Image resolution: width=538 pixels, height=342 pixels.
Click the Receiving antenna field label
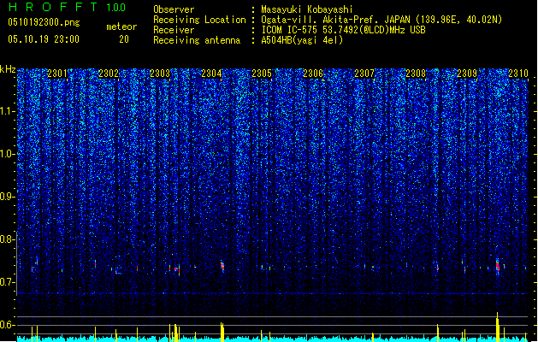pyautogui.click(x=197, y=40)
